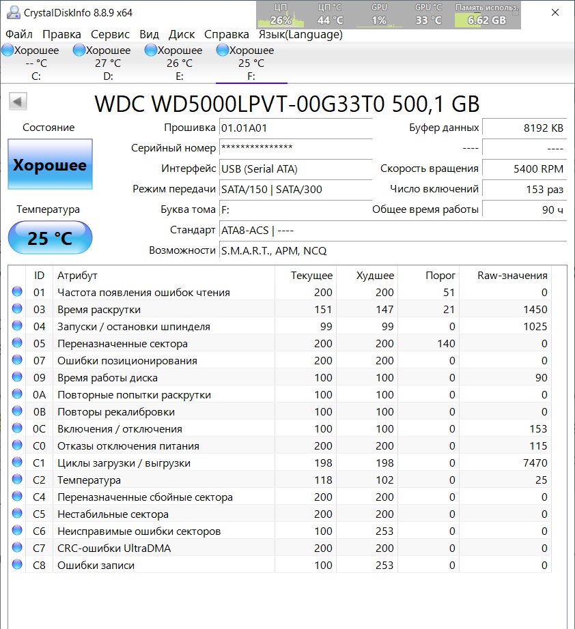Click the memory usage 6.62 GB widget

coord(487,15)
